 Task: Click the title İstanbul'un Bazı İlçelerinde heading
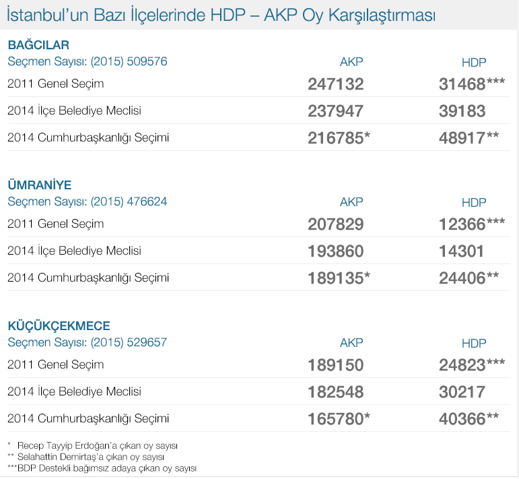coord(221,15)
